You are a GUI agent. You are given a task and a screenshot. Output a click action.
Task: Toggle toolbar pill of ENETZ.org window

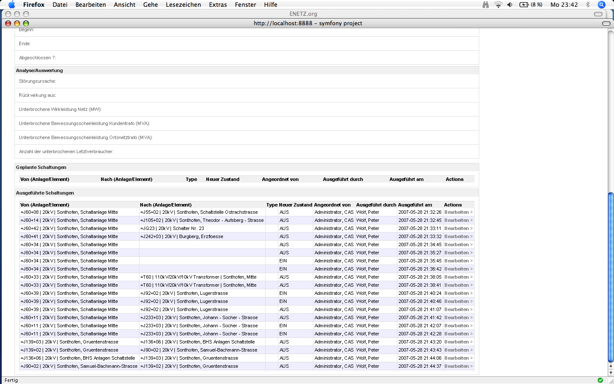(x=598, y=14)
